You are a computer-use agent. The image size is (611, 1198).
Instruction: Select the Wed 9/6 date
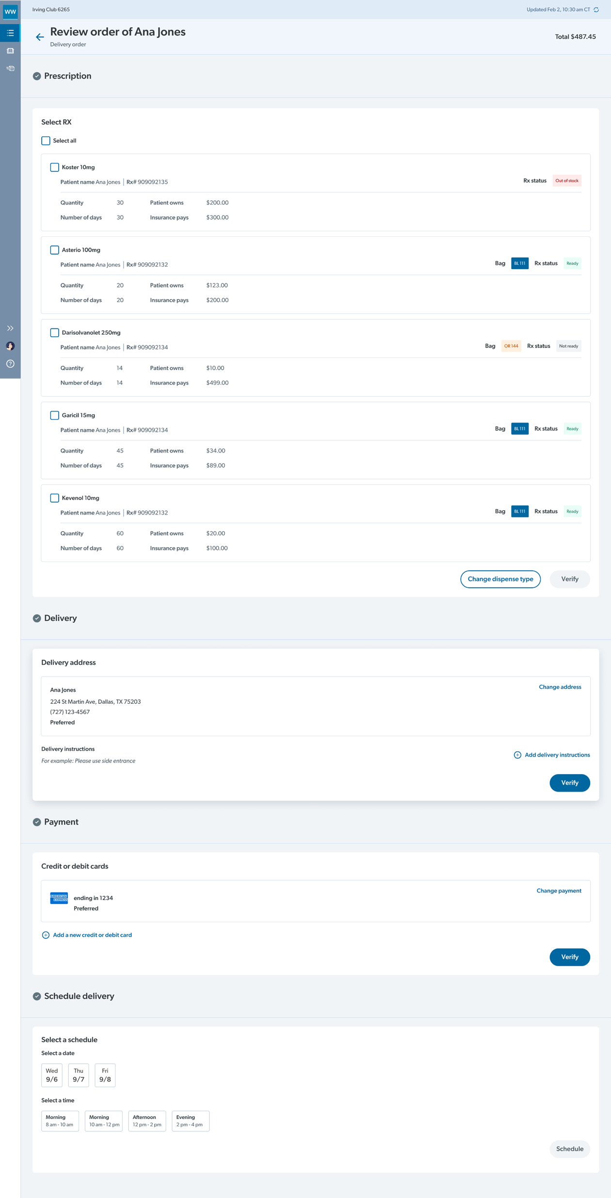[52, 1075]
